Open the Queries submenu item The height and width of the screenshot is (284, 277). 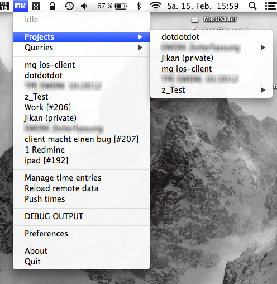point(81,48)
